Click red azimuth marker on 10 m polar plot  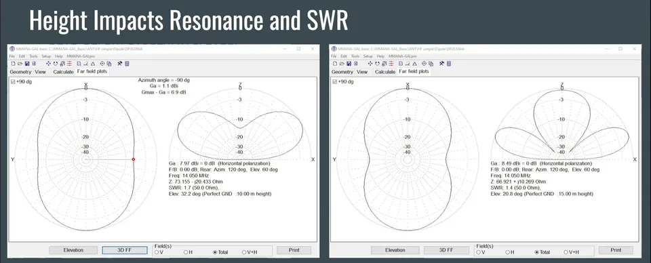(134, 159)
